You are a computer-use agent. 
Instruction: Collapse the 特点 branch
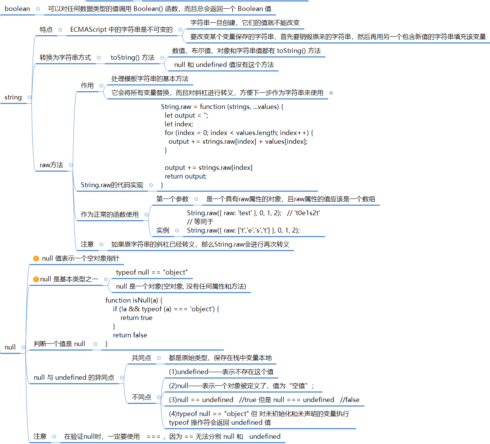coord(60,29)
